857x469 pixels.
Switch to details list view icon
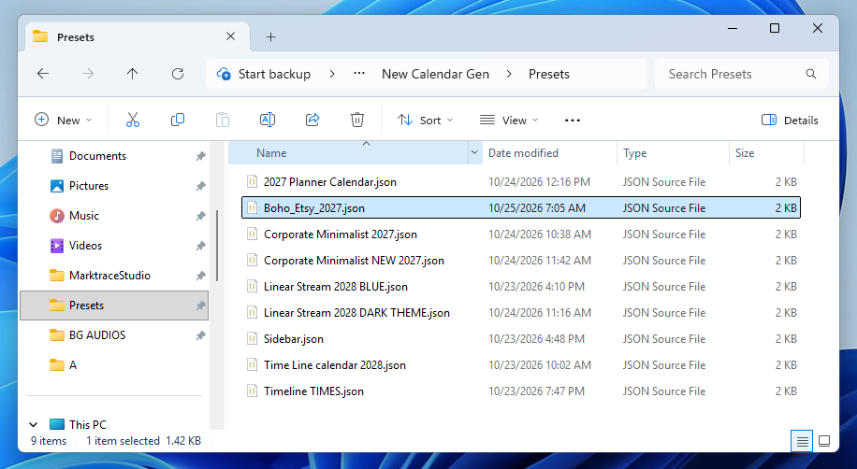pos(802,441)
